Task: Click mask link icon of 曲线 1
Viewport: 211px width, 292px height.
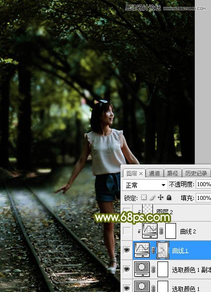Action: tap(153, 250)
